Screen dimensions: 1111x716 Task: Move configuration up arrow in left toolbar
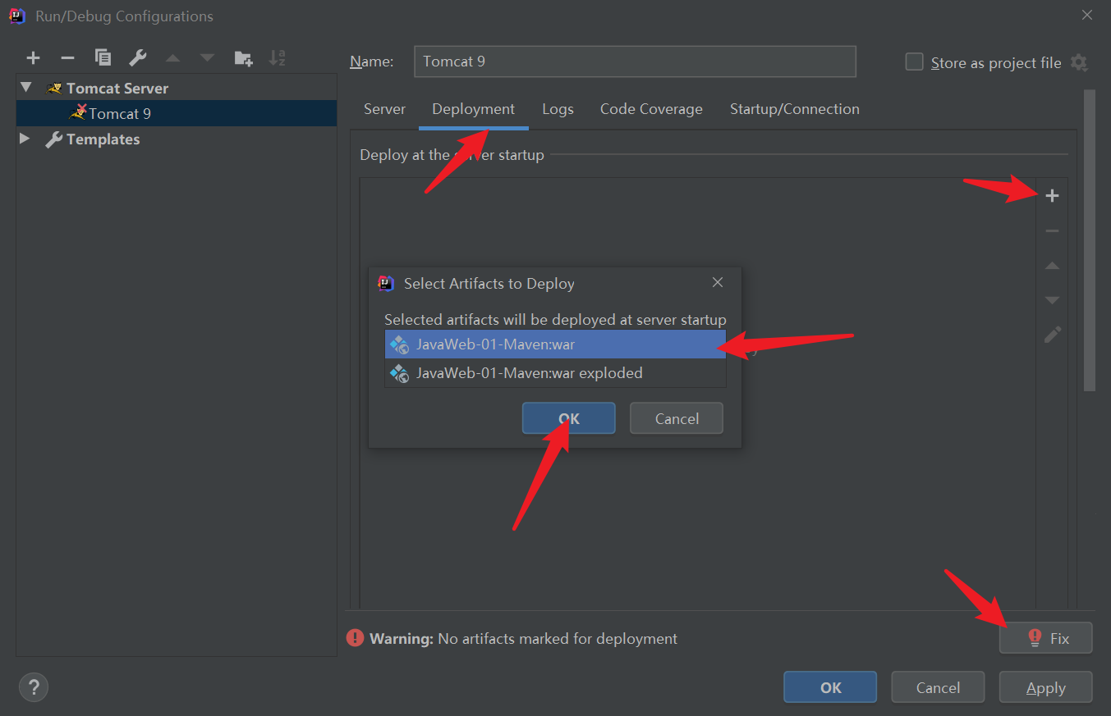(x=172, y=58)
